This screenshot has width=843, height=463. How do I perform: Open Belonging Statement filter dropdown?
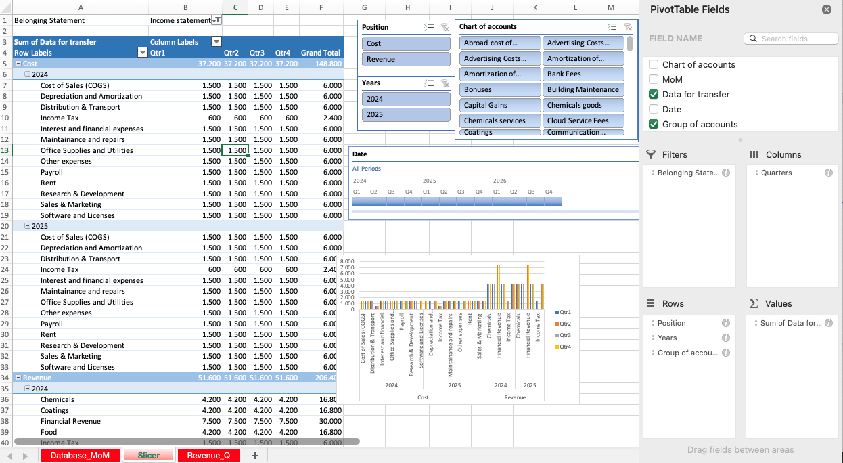click(217, 20)
